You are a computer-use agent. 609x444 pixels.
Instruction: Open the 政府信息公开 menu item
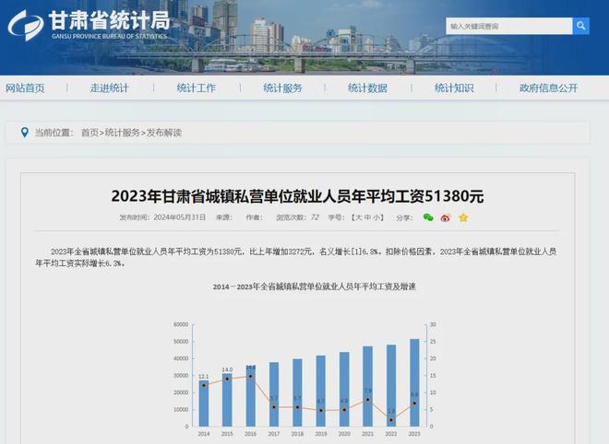coord(548,88)
